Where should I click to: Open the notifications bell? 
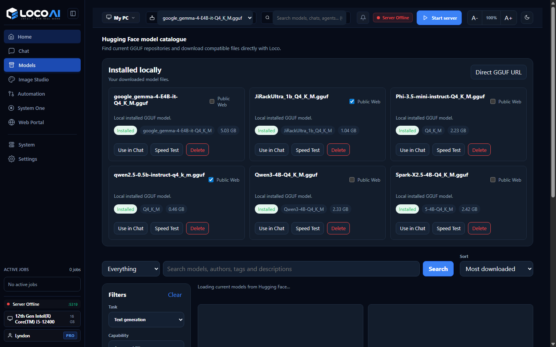[363, 18]
